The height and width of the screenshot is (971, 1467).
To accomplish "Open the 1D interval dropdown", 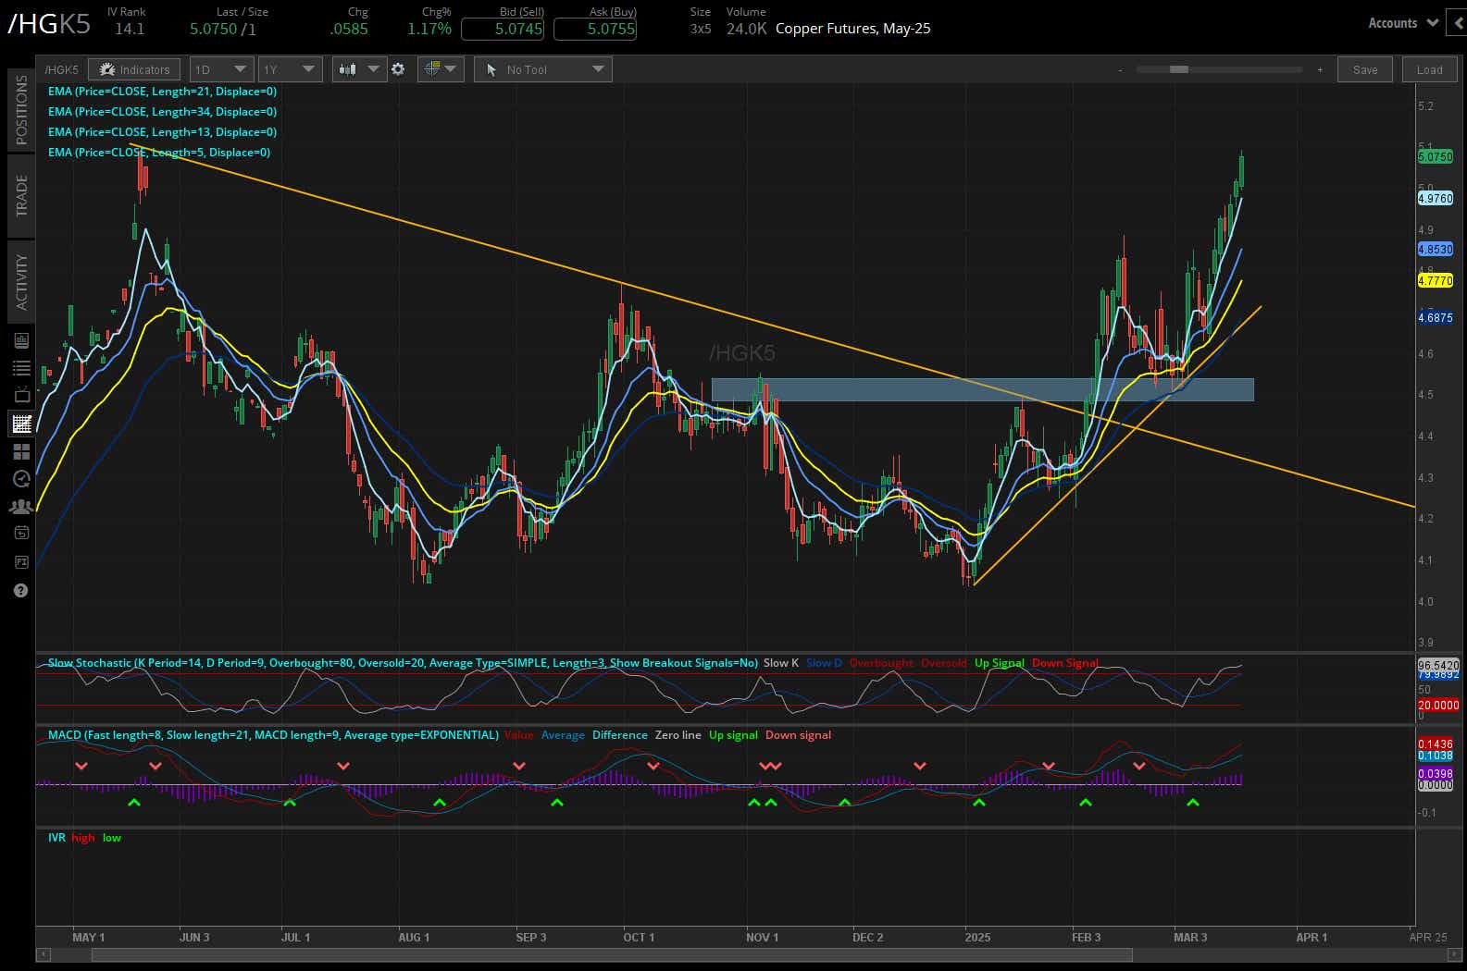I will tap(221, 69).
